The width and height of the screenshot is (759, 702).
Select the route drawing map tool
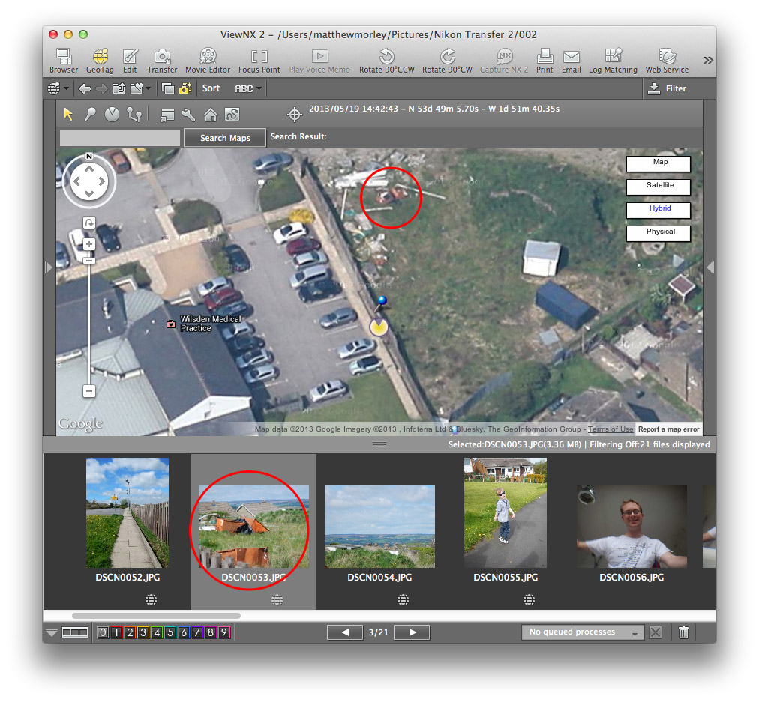(134, 115)
